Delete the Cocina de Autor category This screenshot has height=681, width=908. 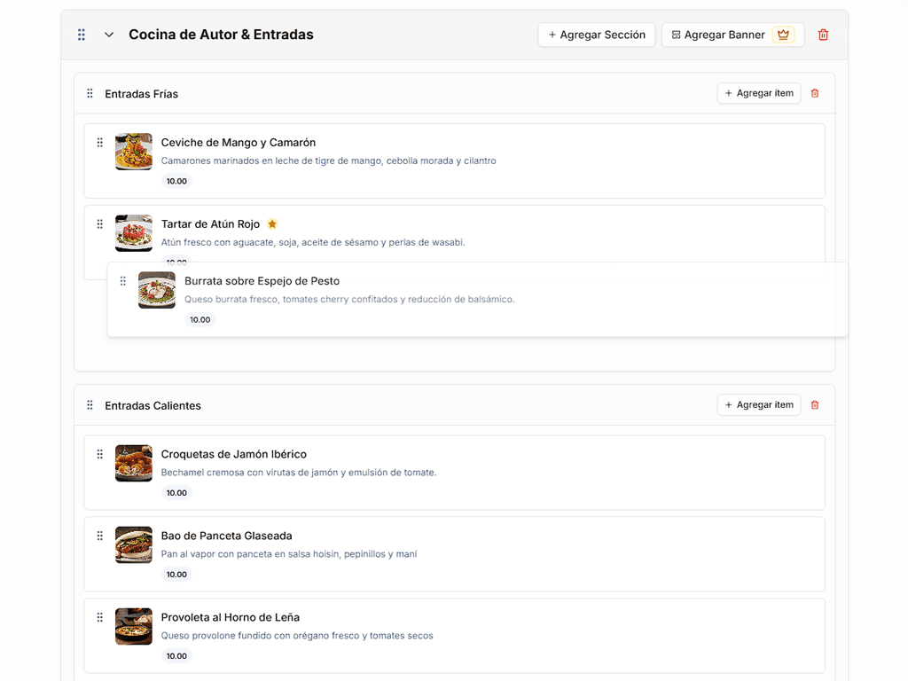(x=823, y=35)
